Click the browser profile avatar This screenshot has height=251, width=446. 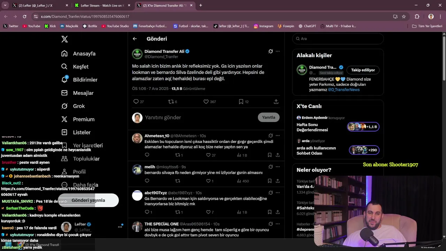tap(431, 16)
